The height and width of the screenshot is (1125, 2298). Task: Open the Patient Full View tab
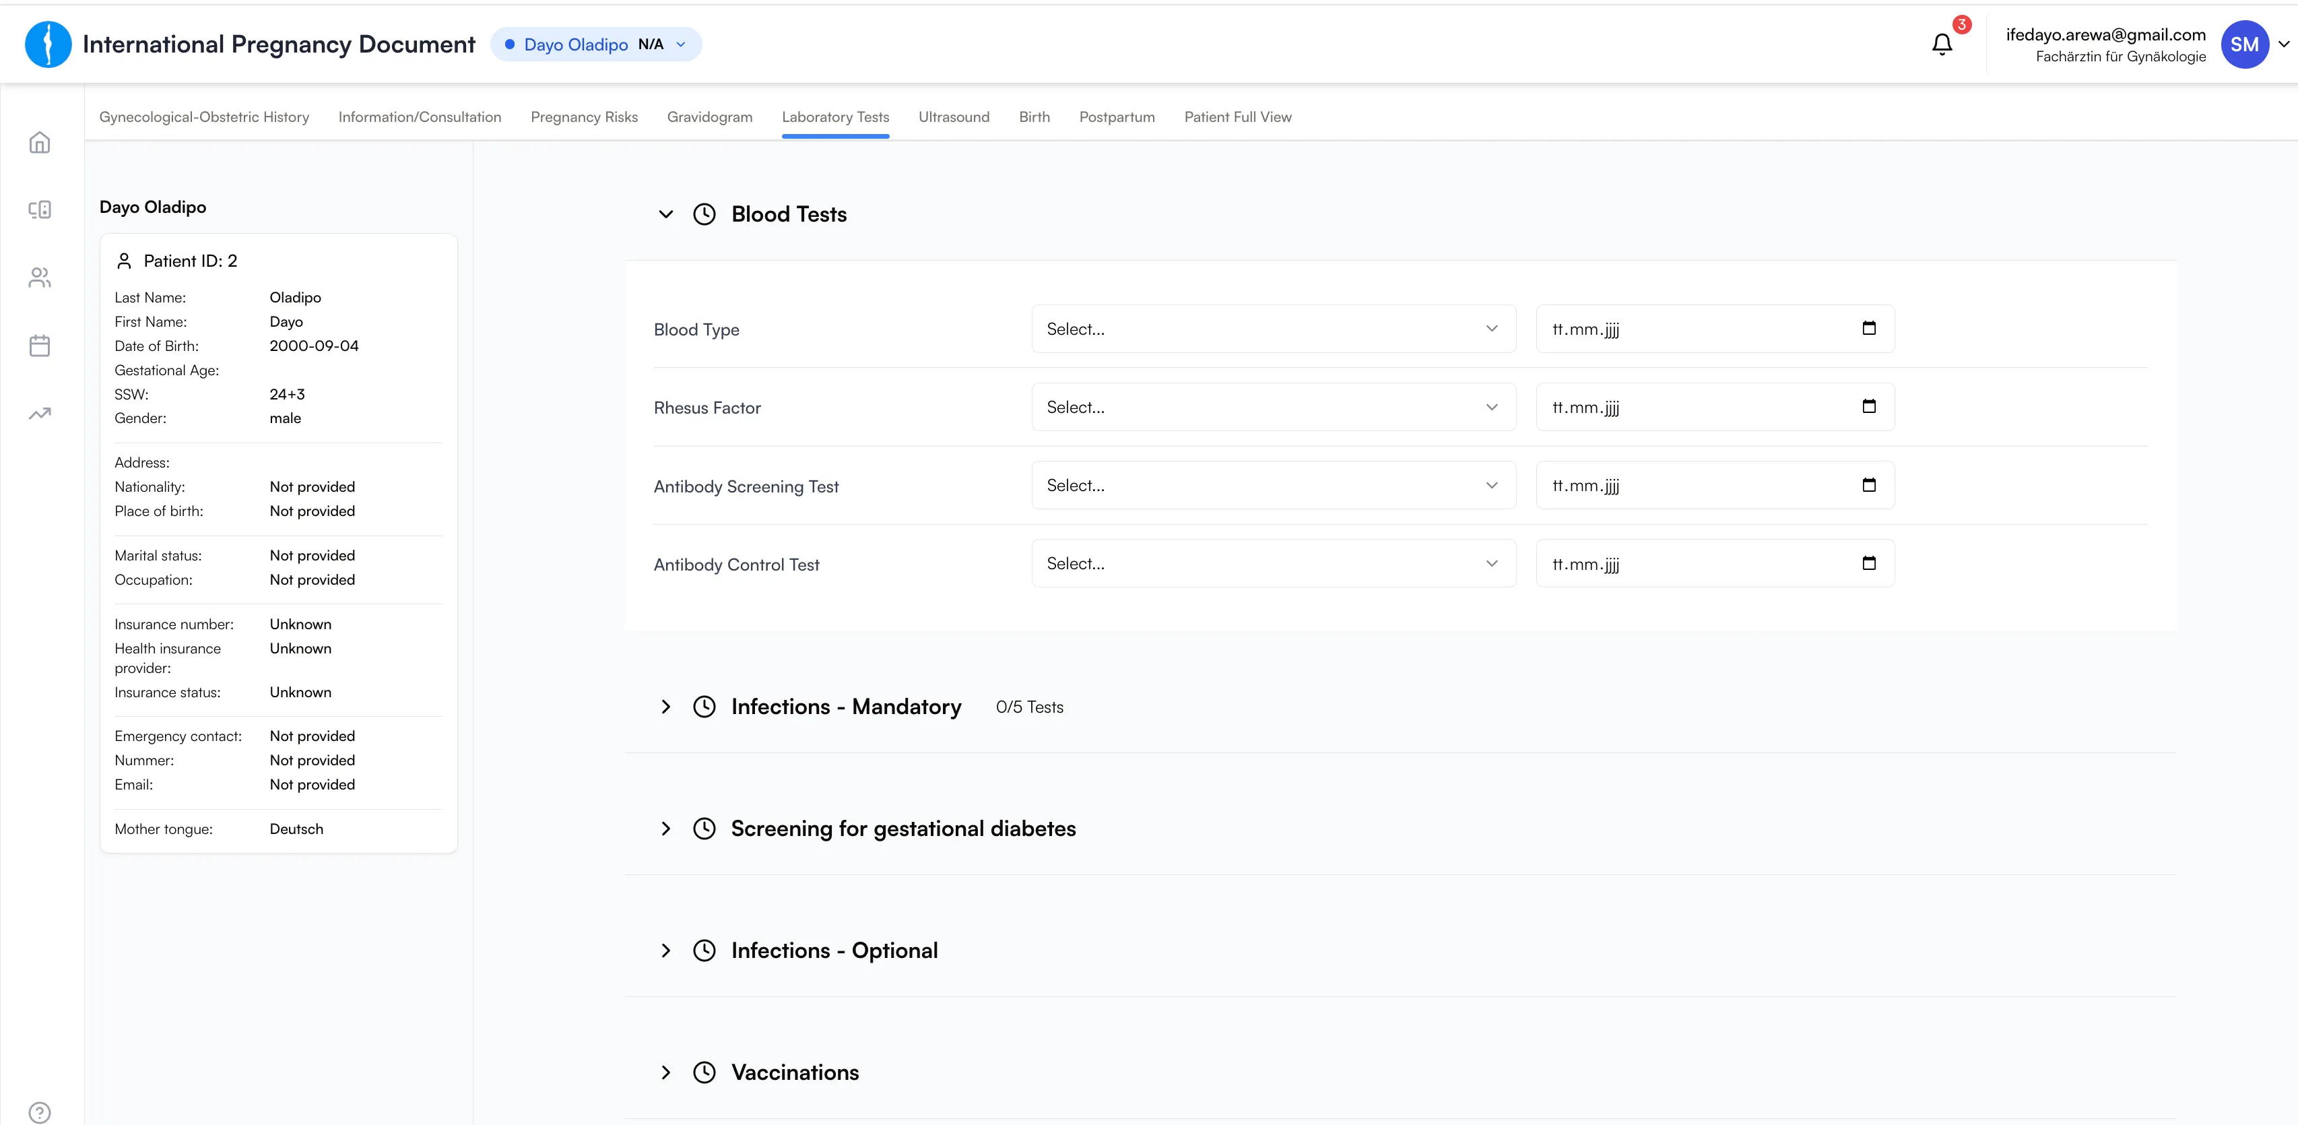(x=1237, y=117)
